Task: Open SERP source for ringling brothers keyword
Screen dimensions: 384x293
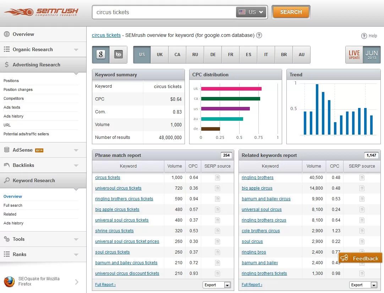Action: [x=362, y=178]
